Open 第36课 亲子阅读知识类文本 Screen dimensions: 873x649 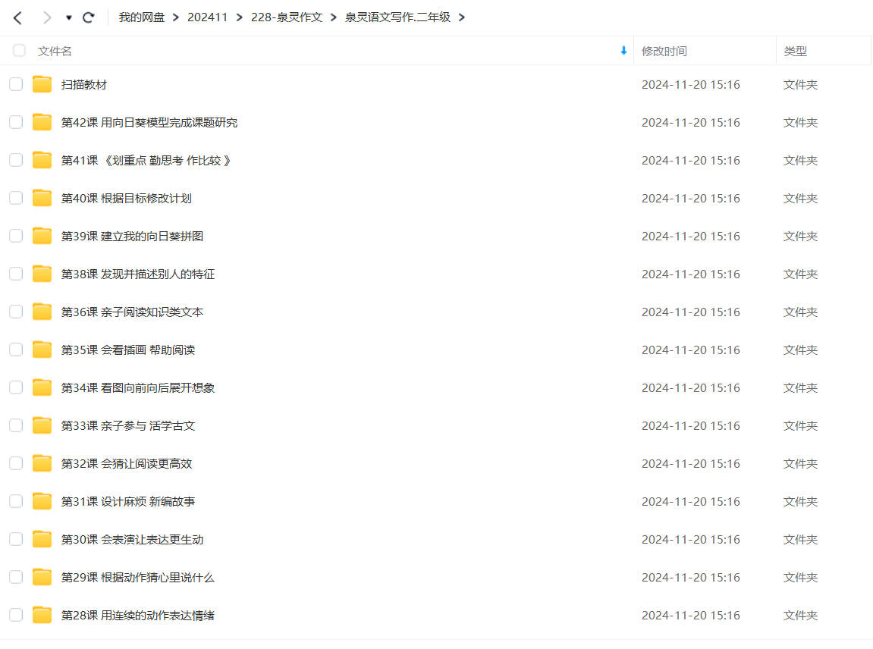[x=132, y=312]
